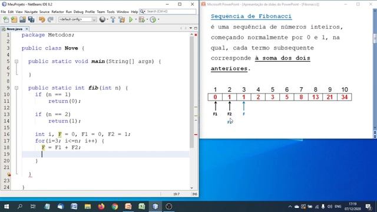Open File Explorer from the taskbar
The width and height of the screenshot is (377, 212).
pyautogui.click(x=88, y=207)
